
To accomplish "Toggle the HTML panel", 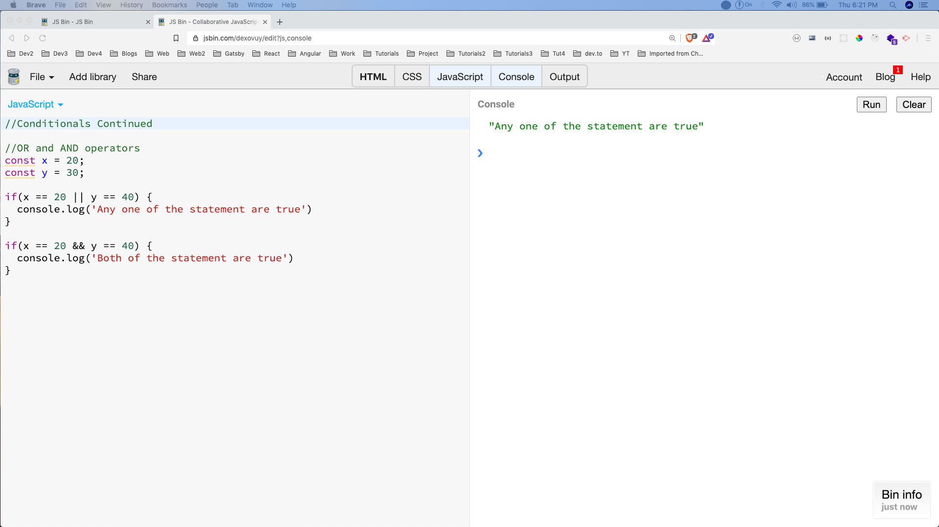I will 373,77.
